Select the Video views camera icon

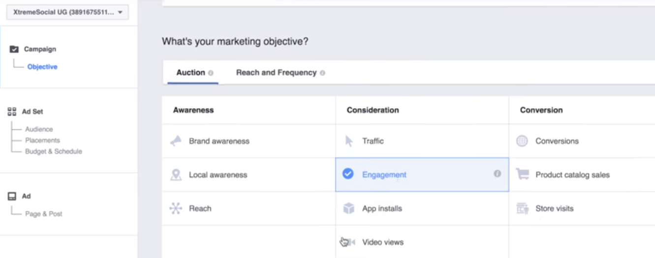348,242
